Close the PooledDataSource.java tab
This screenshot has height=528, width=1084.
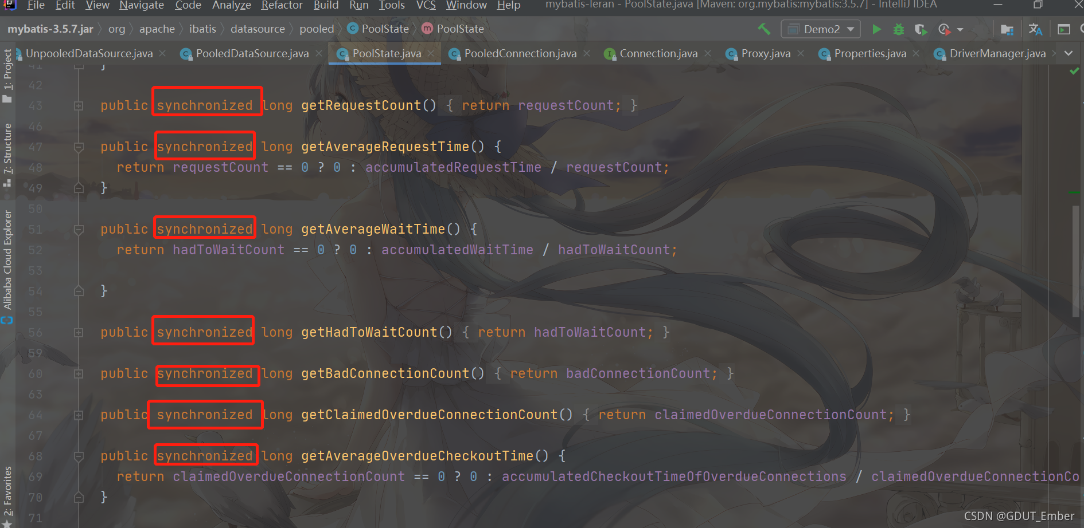point(318,53)
